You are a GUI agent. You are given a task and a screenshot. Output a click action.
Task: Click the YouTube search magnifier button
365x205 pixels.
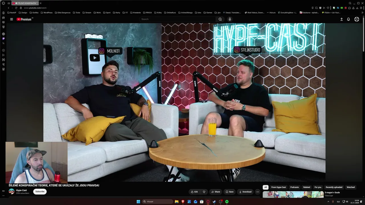(220, 19)
